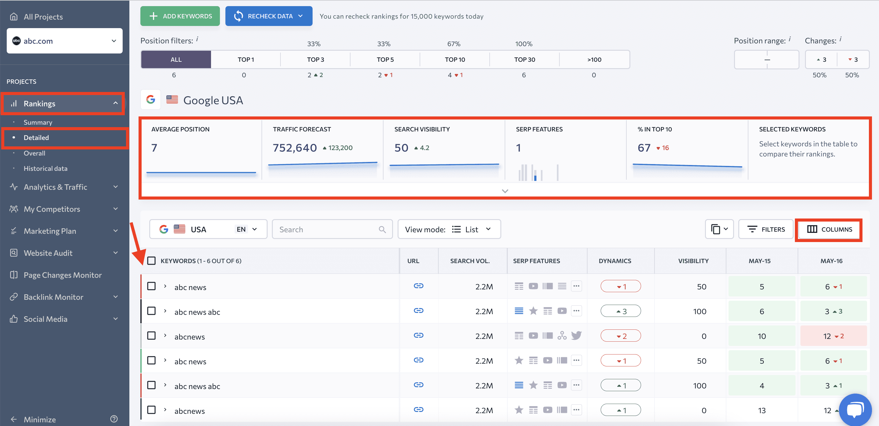Sort by the Search Vol. column header

click(x=469, y=261)
